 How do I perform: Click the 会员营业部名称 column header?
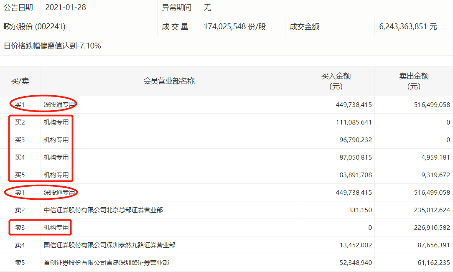[x=169, y=81]
